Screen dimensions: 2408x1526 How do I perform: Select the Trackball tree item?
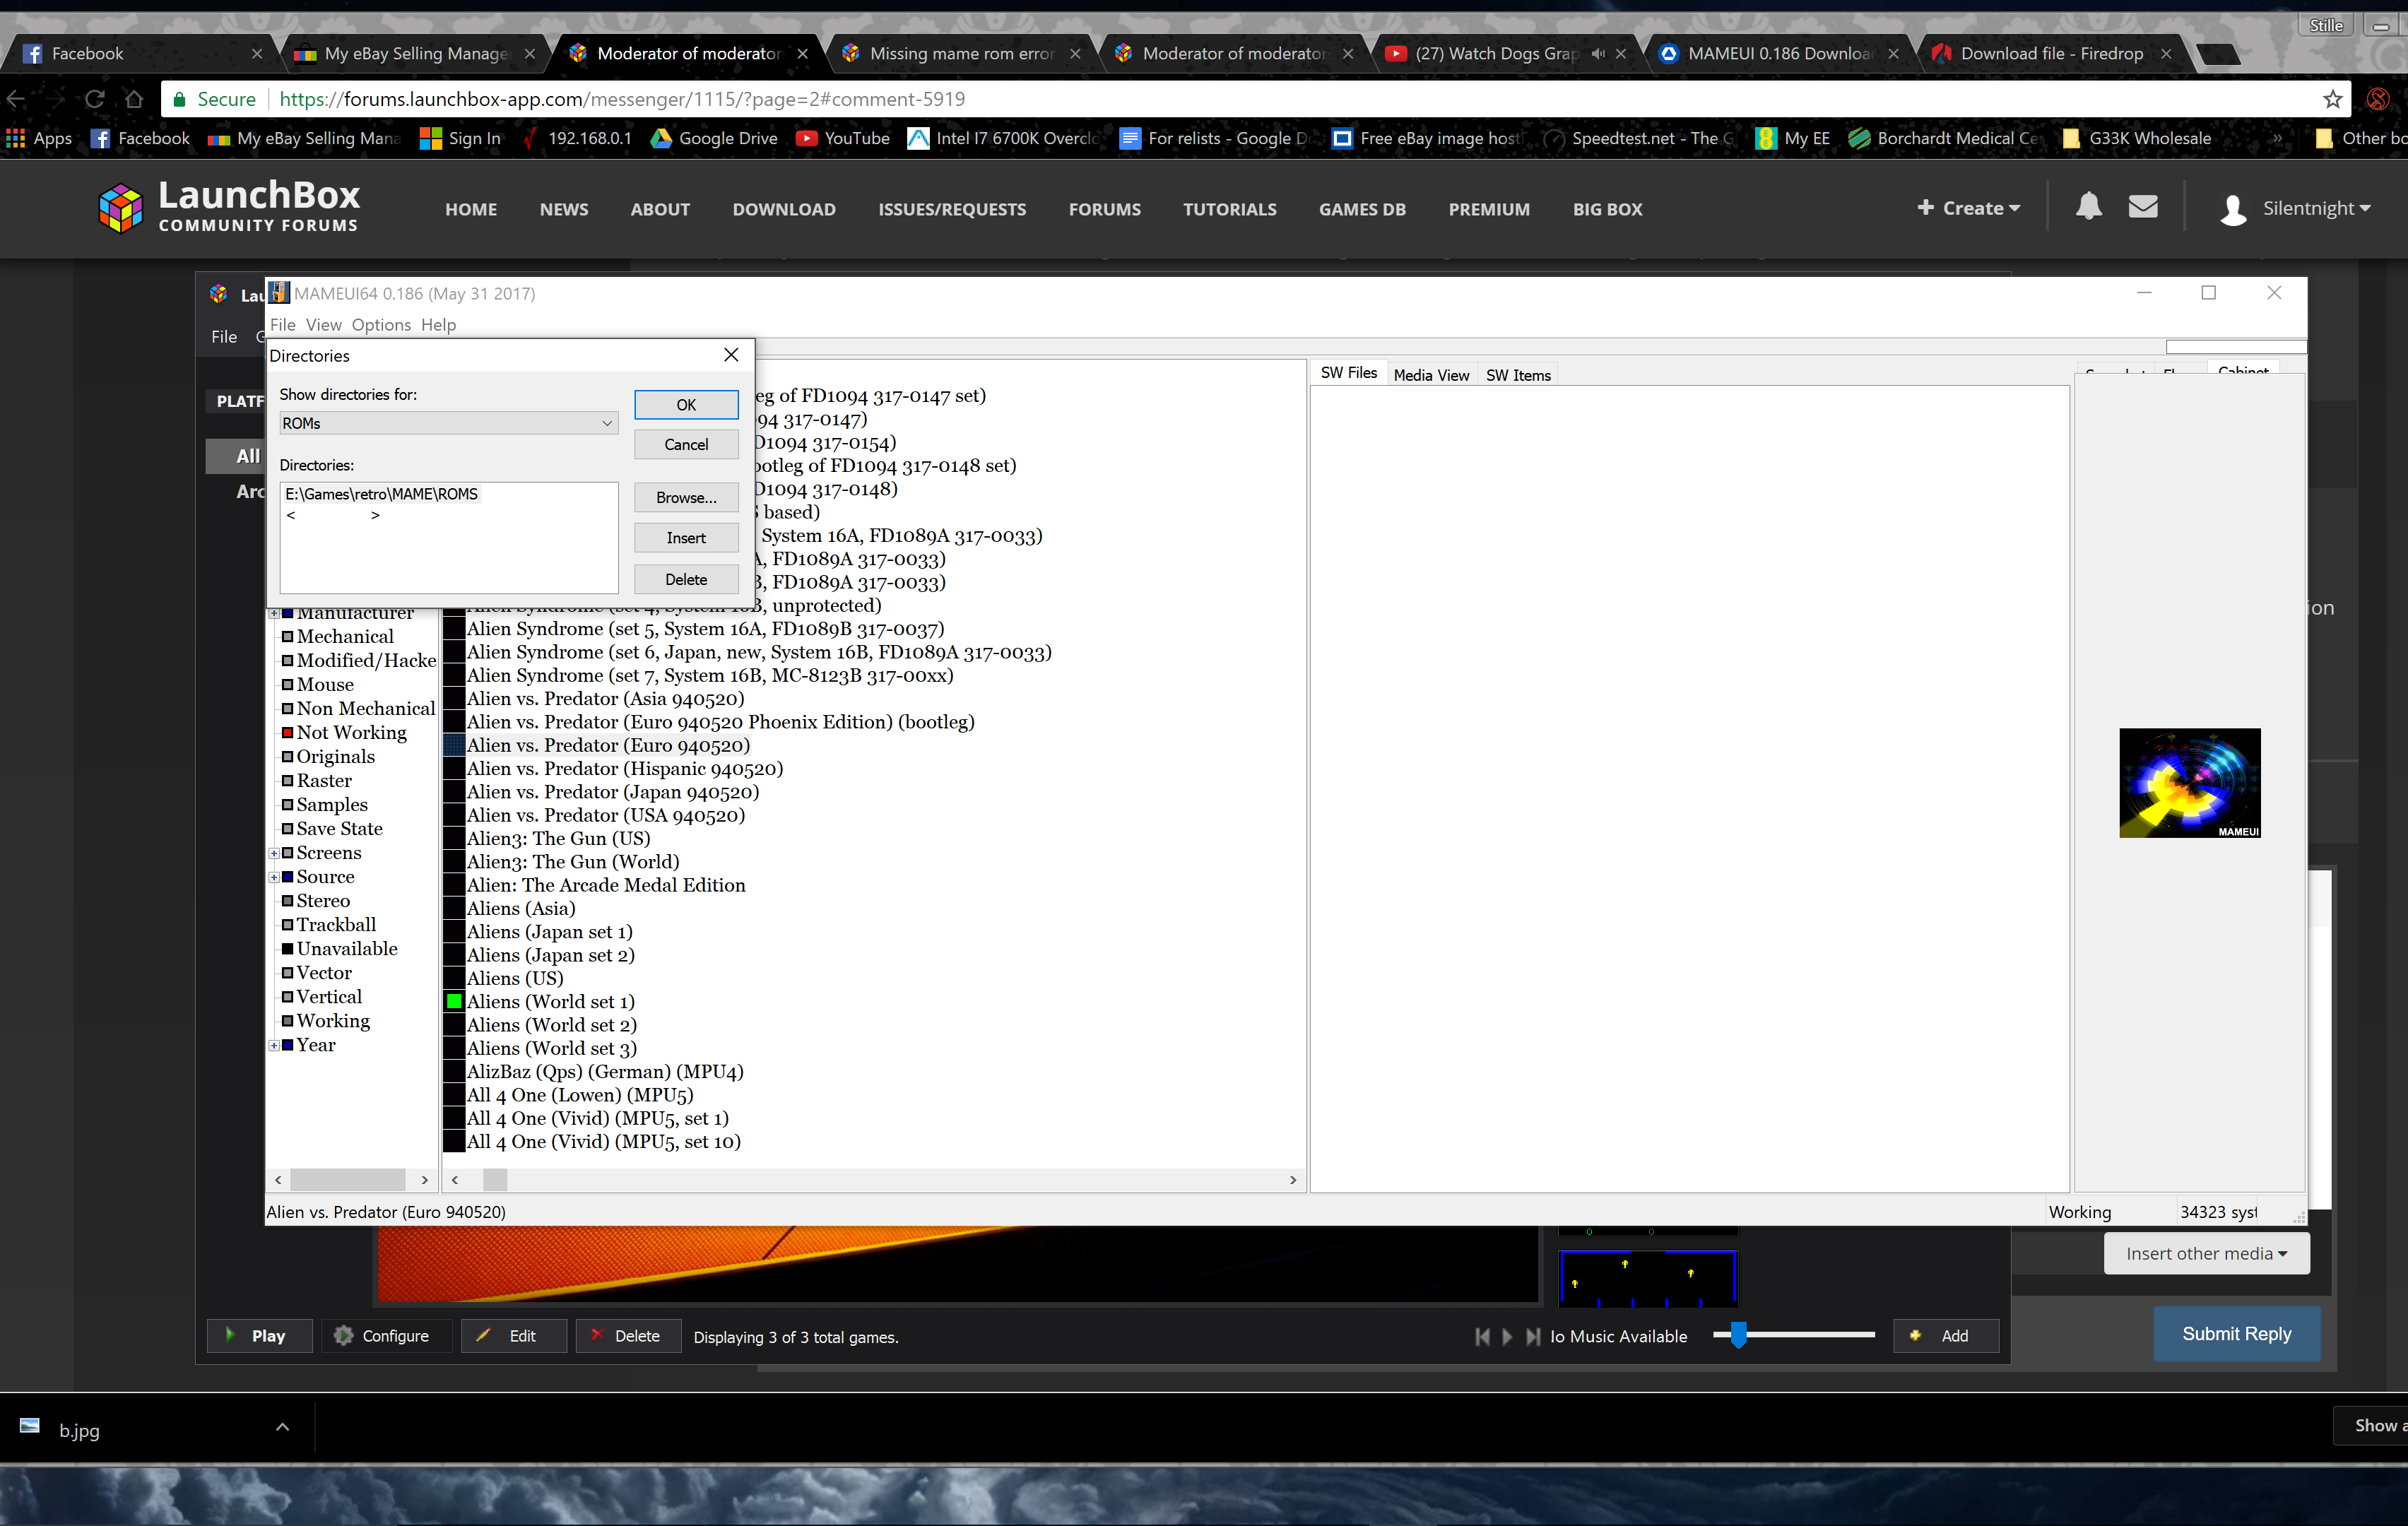(336, 925)
